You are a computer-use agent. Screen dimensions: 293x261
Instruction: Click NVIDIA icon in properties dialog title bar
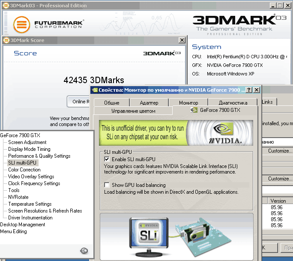(95, 90)
